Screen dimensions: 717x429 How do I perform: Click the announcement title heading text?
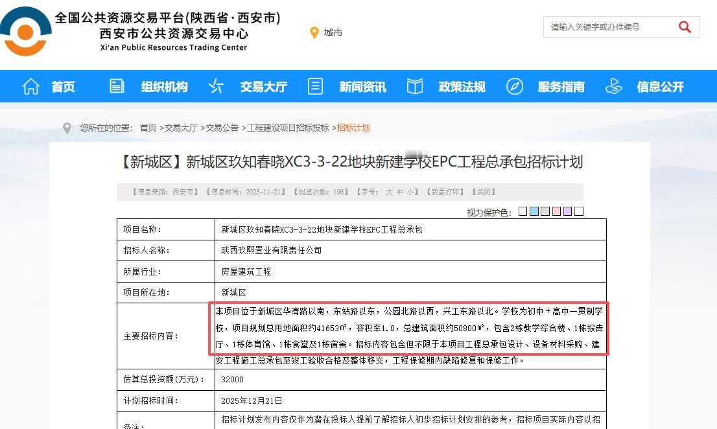350,162
